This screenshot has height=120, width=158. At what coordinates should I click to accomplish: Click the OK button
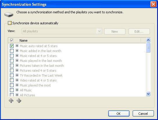click(119, 113)
